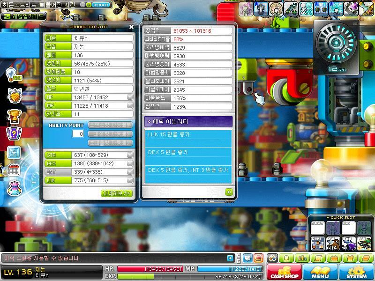
Task: Select the golden key buff icon
Action: coord(367,8)
